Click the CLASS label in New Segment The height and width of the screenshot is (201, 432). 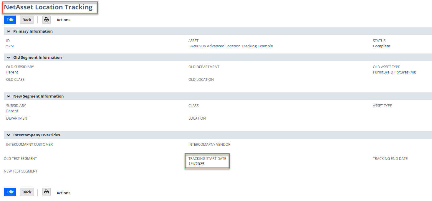[193, 105]
